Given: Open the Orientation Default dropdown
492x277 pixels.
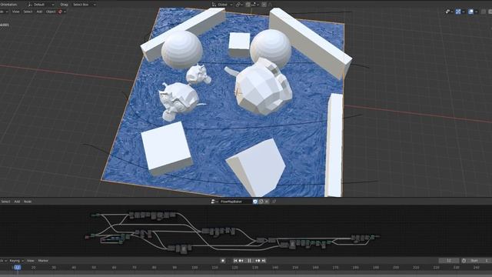Looking at the screenshot, I should (x=41, y=5).
